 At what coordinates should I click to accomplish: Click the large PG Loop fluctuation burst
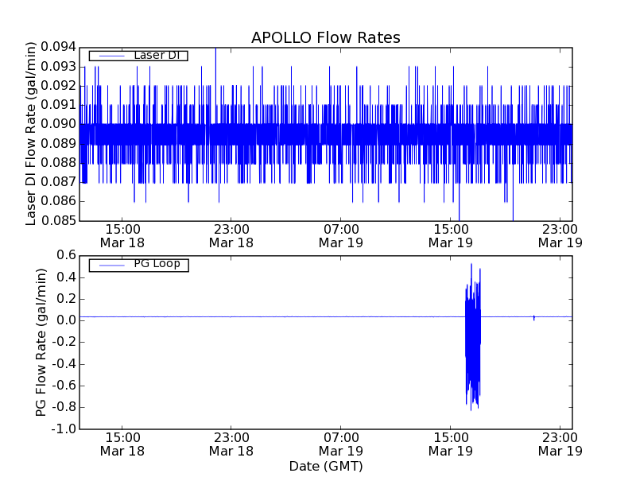click(473, 334)
